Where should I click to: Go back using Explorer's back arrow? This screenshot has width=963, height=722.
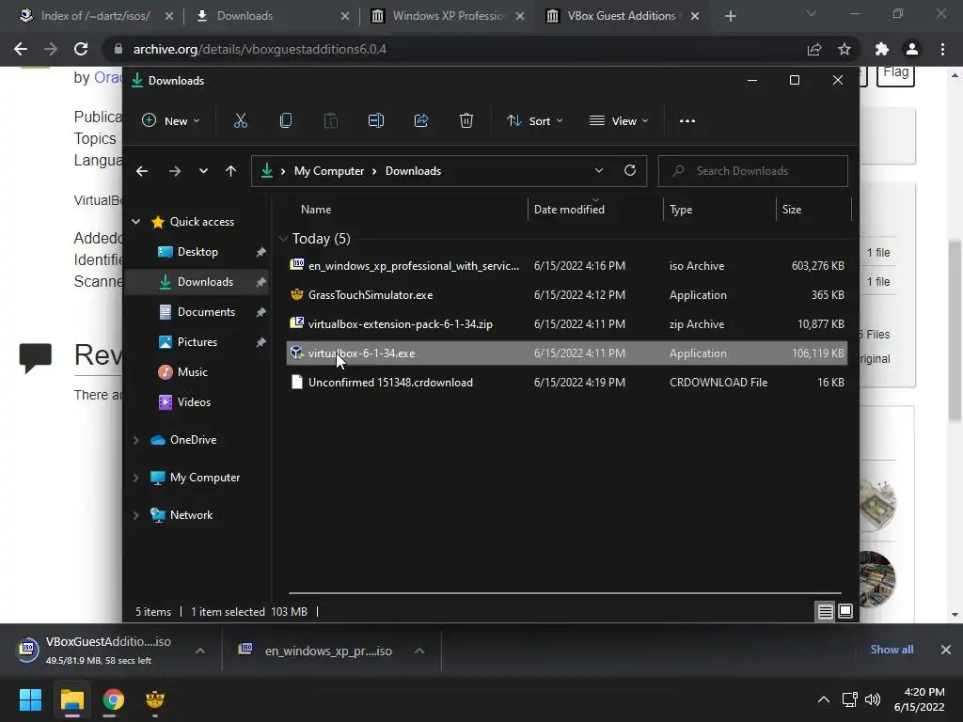[x=142, y=171]
